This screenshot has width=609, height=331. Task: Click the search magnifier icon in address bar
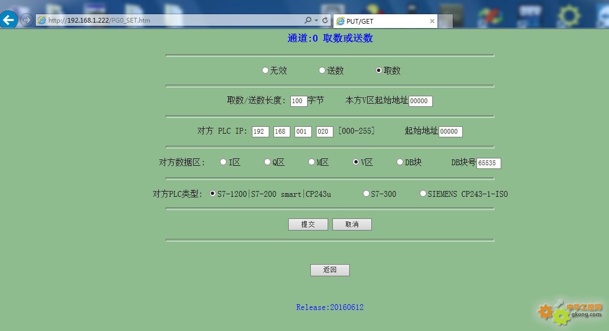(308, 20)
